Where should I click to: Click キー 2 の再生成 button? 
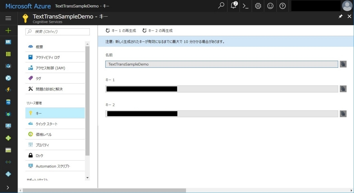click(x=157, y=30)
